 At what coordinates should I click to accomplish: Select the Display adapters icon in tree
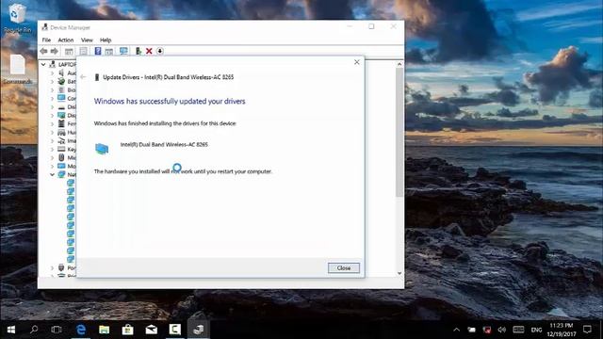click(x=61, y=115)
